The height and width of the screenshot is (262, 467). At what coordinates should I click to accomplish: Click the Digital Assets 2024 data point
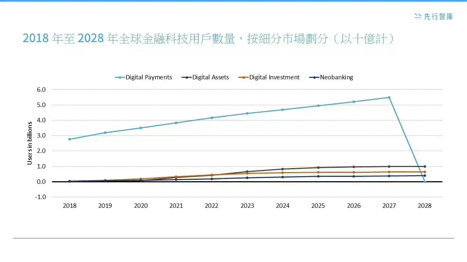pyautogui.click(x=283, y=169)
